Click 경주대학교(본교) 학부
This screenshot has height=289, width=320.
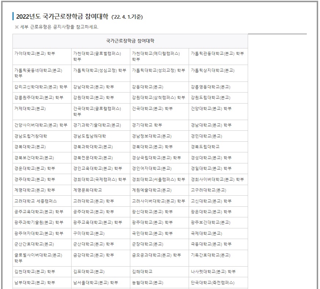(x=35, y=180)
